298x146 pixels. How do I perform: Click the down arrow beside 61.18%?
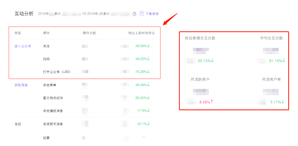[x=283, y=61]
